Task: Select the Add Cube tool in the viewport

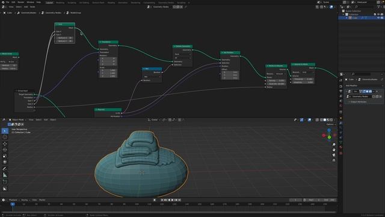Action: point(5,182)
